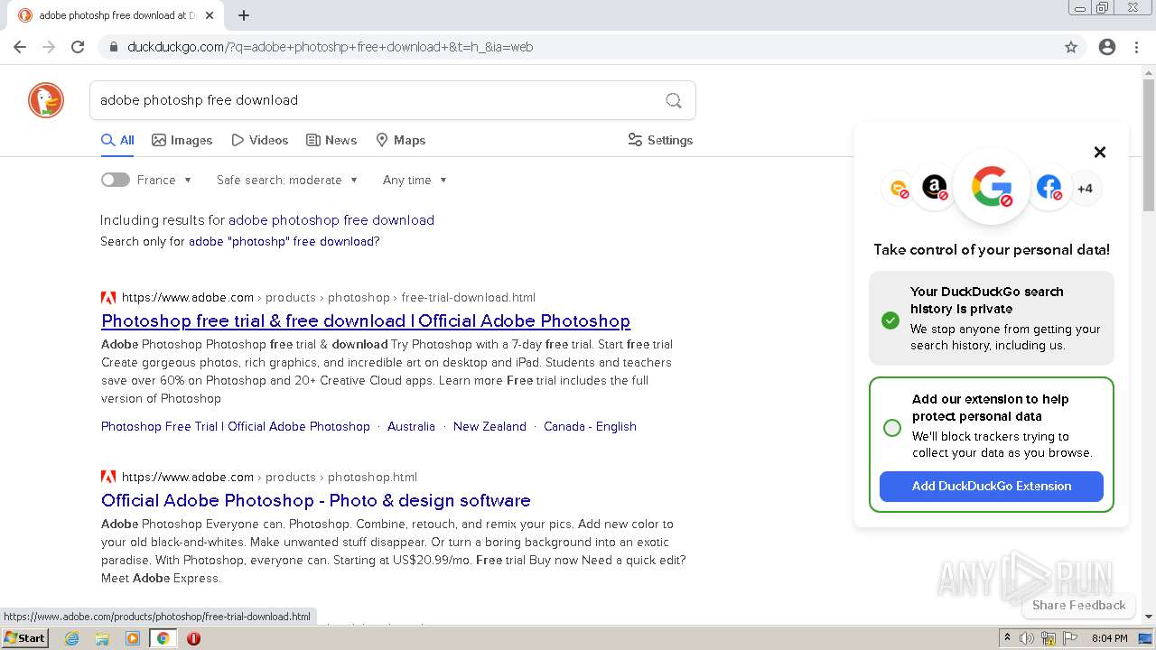Bookmark this page with the star icon
This screenshot has height=650, width=1156.
click(1071, 47)
